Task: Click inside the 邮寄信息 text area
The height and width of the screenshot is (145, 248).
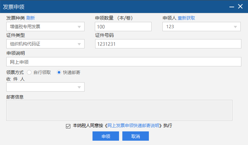Action: (119, 110)
